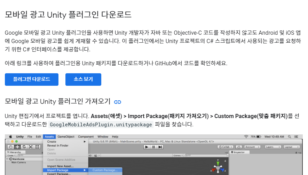Click the GoogleMobileAdsPlugin.unitypackage code text

click(101, 125)
